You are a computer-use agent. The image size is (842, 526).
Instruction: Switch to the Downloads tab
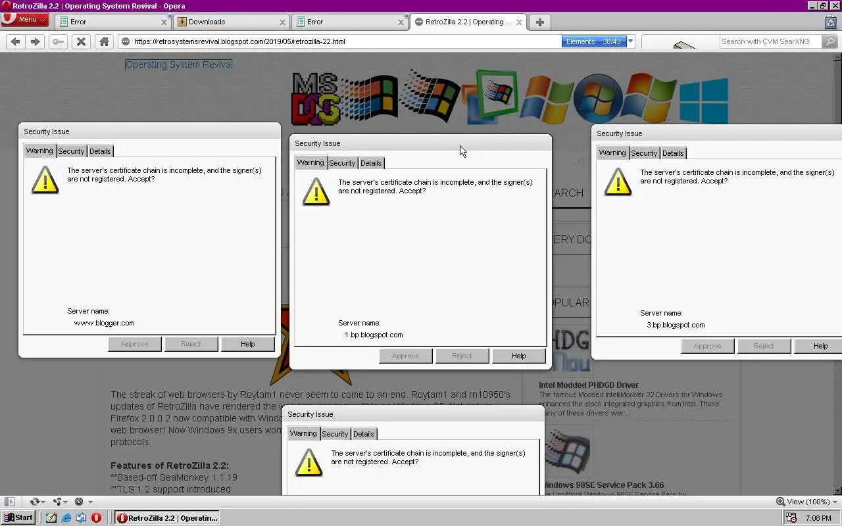coord(231,22)
